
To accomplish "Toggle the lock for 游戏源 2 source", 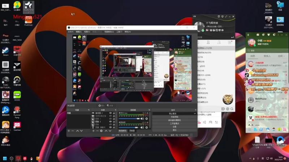I will 114,113.
